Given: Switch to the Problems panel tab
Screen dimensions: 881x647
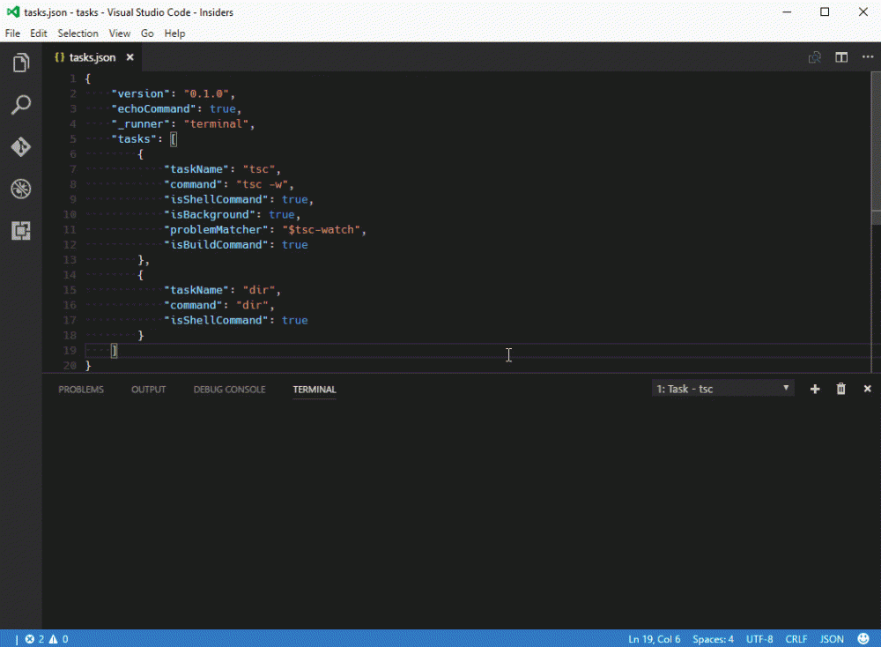Looking at the screenshot, I should (81, 390).
